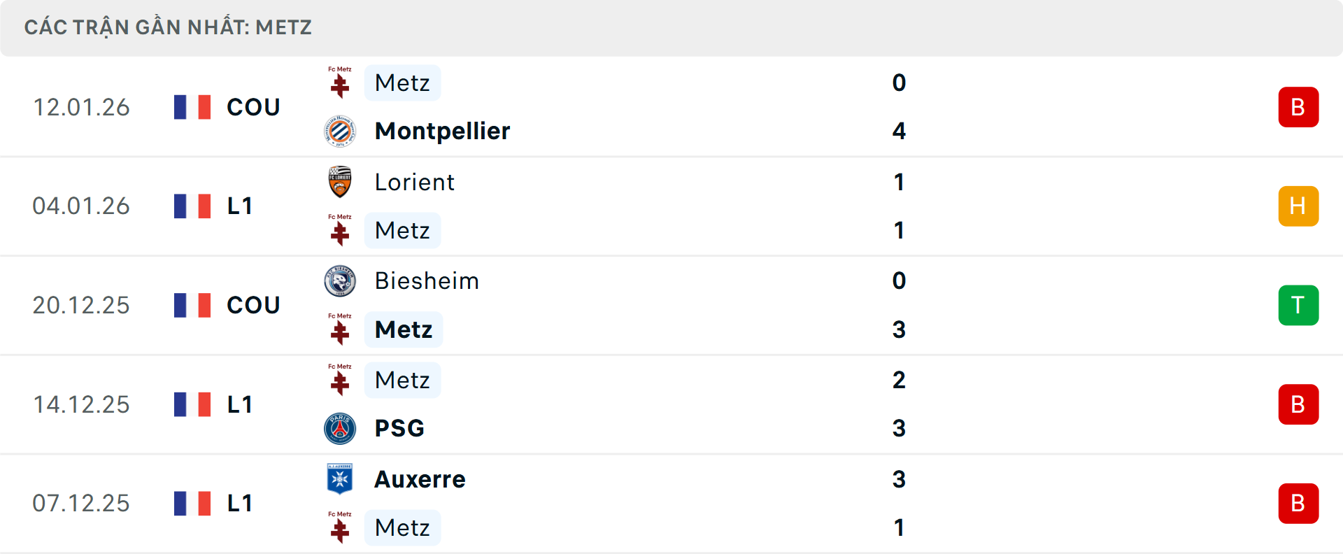Screen dimensions: 1343x554
Task: Click the green T badge for Biesheim match
Action: [1298, 305]
